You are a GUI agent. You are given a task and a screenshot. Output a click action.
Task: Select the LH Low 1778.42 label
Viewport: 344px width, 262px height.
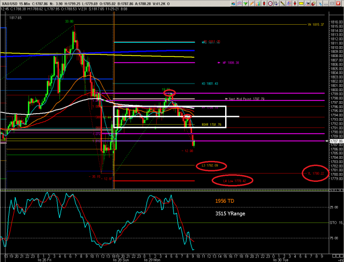click(234, 181)
